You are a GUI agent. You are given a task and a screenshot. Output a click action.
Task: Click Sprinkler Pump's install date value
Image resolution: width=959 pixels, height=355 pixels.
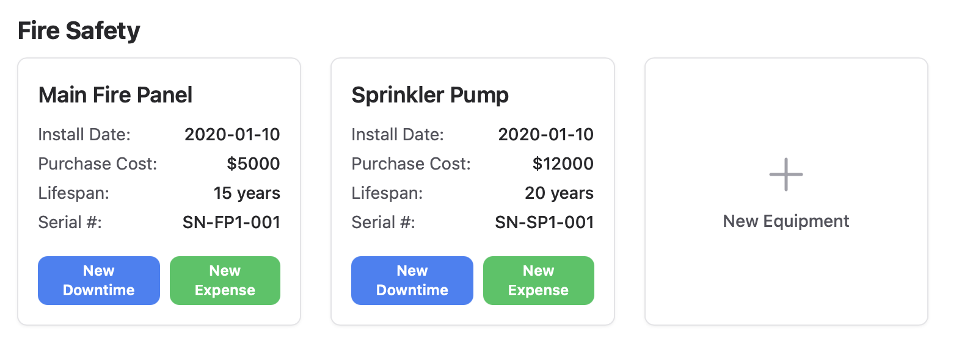click(545, 134)
